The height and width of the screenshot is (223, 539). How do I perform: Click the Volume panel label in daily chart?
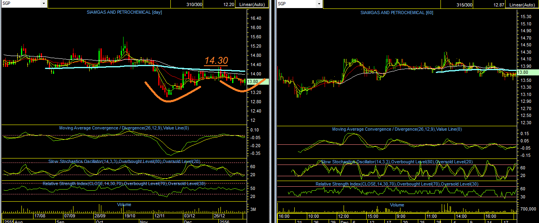click(x=124, y=205)
